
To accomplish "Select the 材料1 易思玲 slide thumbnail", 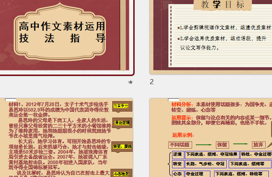I will point(67,138).
